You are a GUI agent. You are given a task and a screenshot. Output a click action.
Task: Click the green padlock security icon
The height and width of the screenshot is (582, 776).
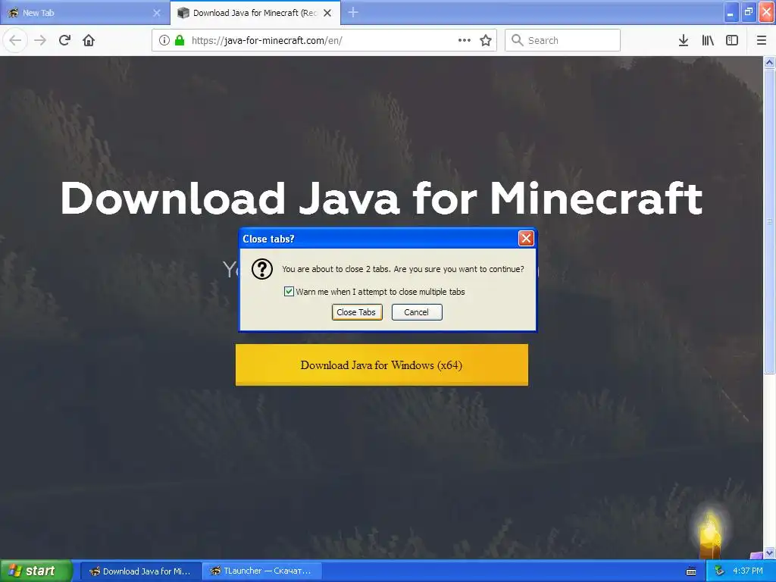(179, 40)
